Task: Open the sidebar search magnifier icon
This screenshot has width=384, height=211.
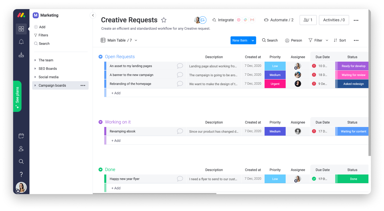Action: pos(21,162)
